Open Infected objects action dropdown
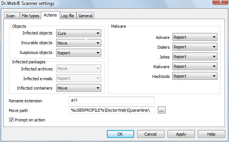The width and height of the screenshot is (229, 142). coord(79,33)
